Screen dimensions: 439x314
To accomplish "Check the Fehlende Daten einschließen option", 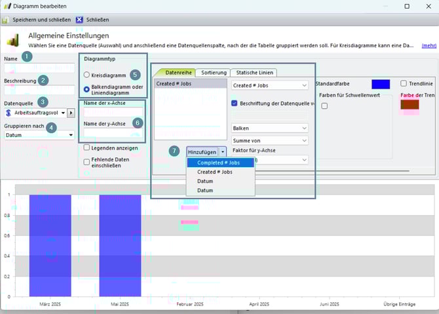I will pos(87,161).
